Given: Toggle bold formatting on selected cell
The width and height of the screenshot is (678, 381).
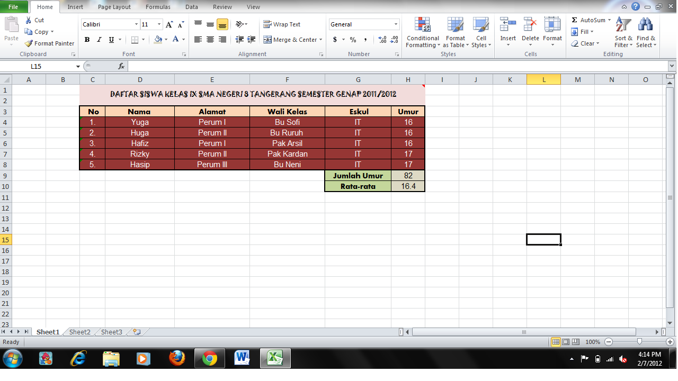Looking at the screenshot, I should [86, 40].
